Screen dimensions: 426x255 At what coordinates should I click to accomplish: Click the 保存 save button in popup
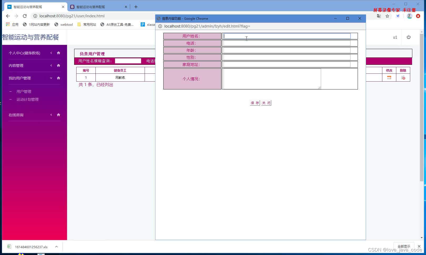(x=255, y=103)
